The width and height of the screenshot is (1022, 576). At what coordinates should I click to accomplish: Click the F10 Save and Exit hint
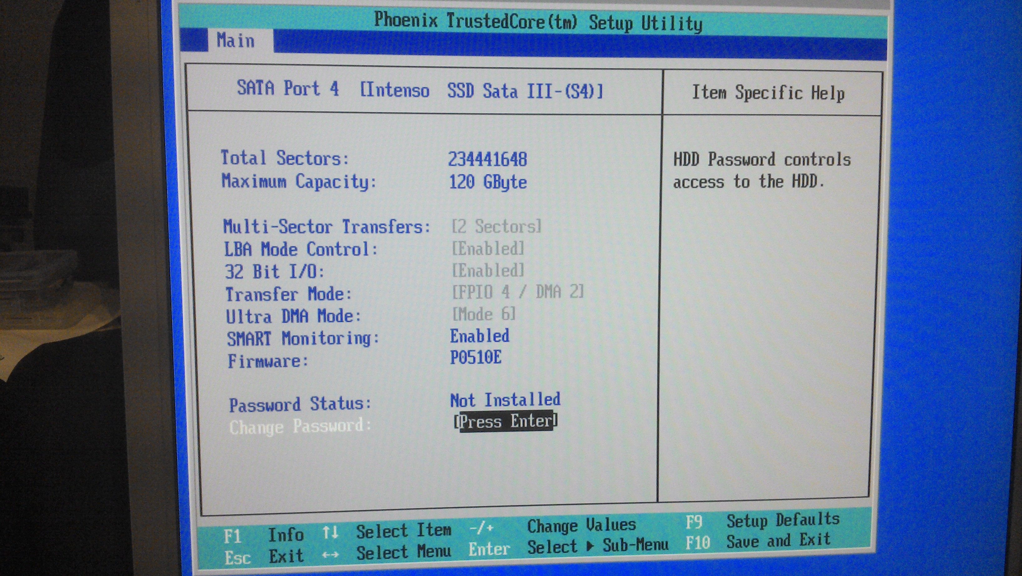click(758, 542)
